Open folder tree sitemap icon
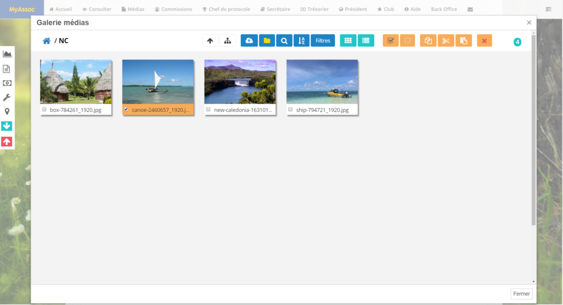Screen dimensions: 563x305 (227, 41)
